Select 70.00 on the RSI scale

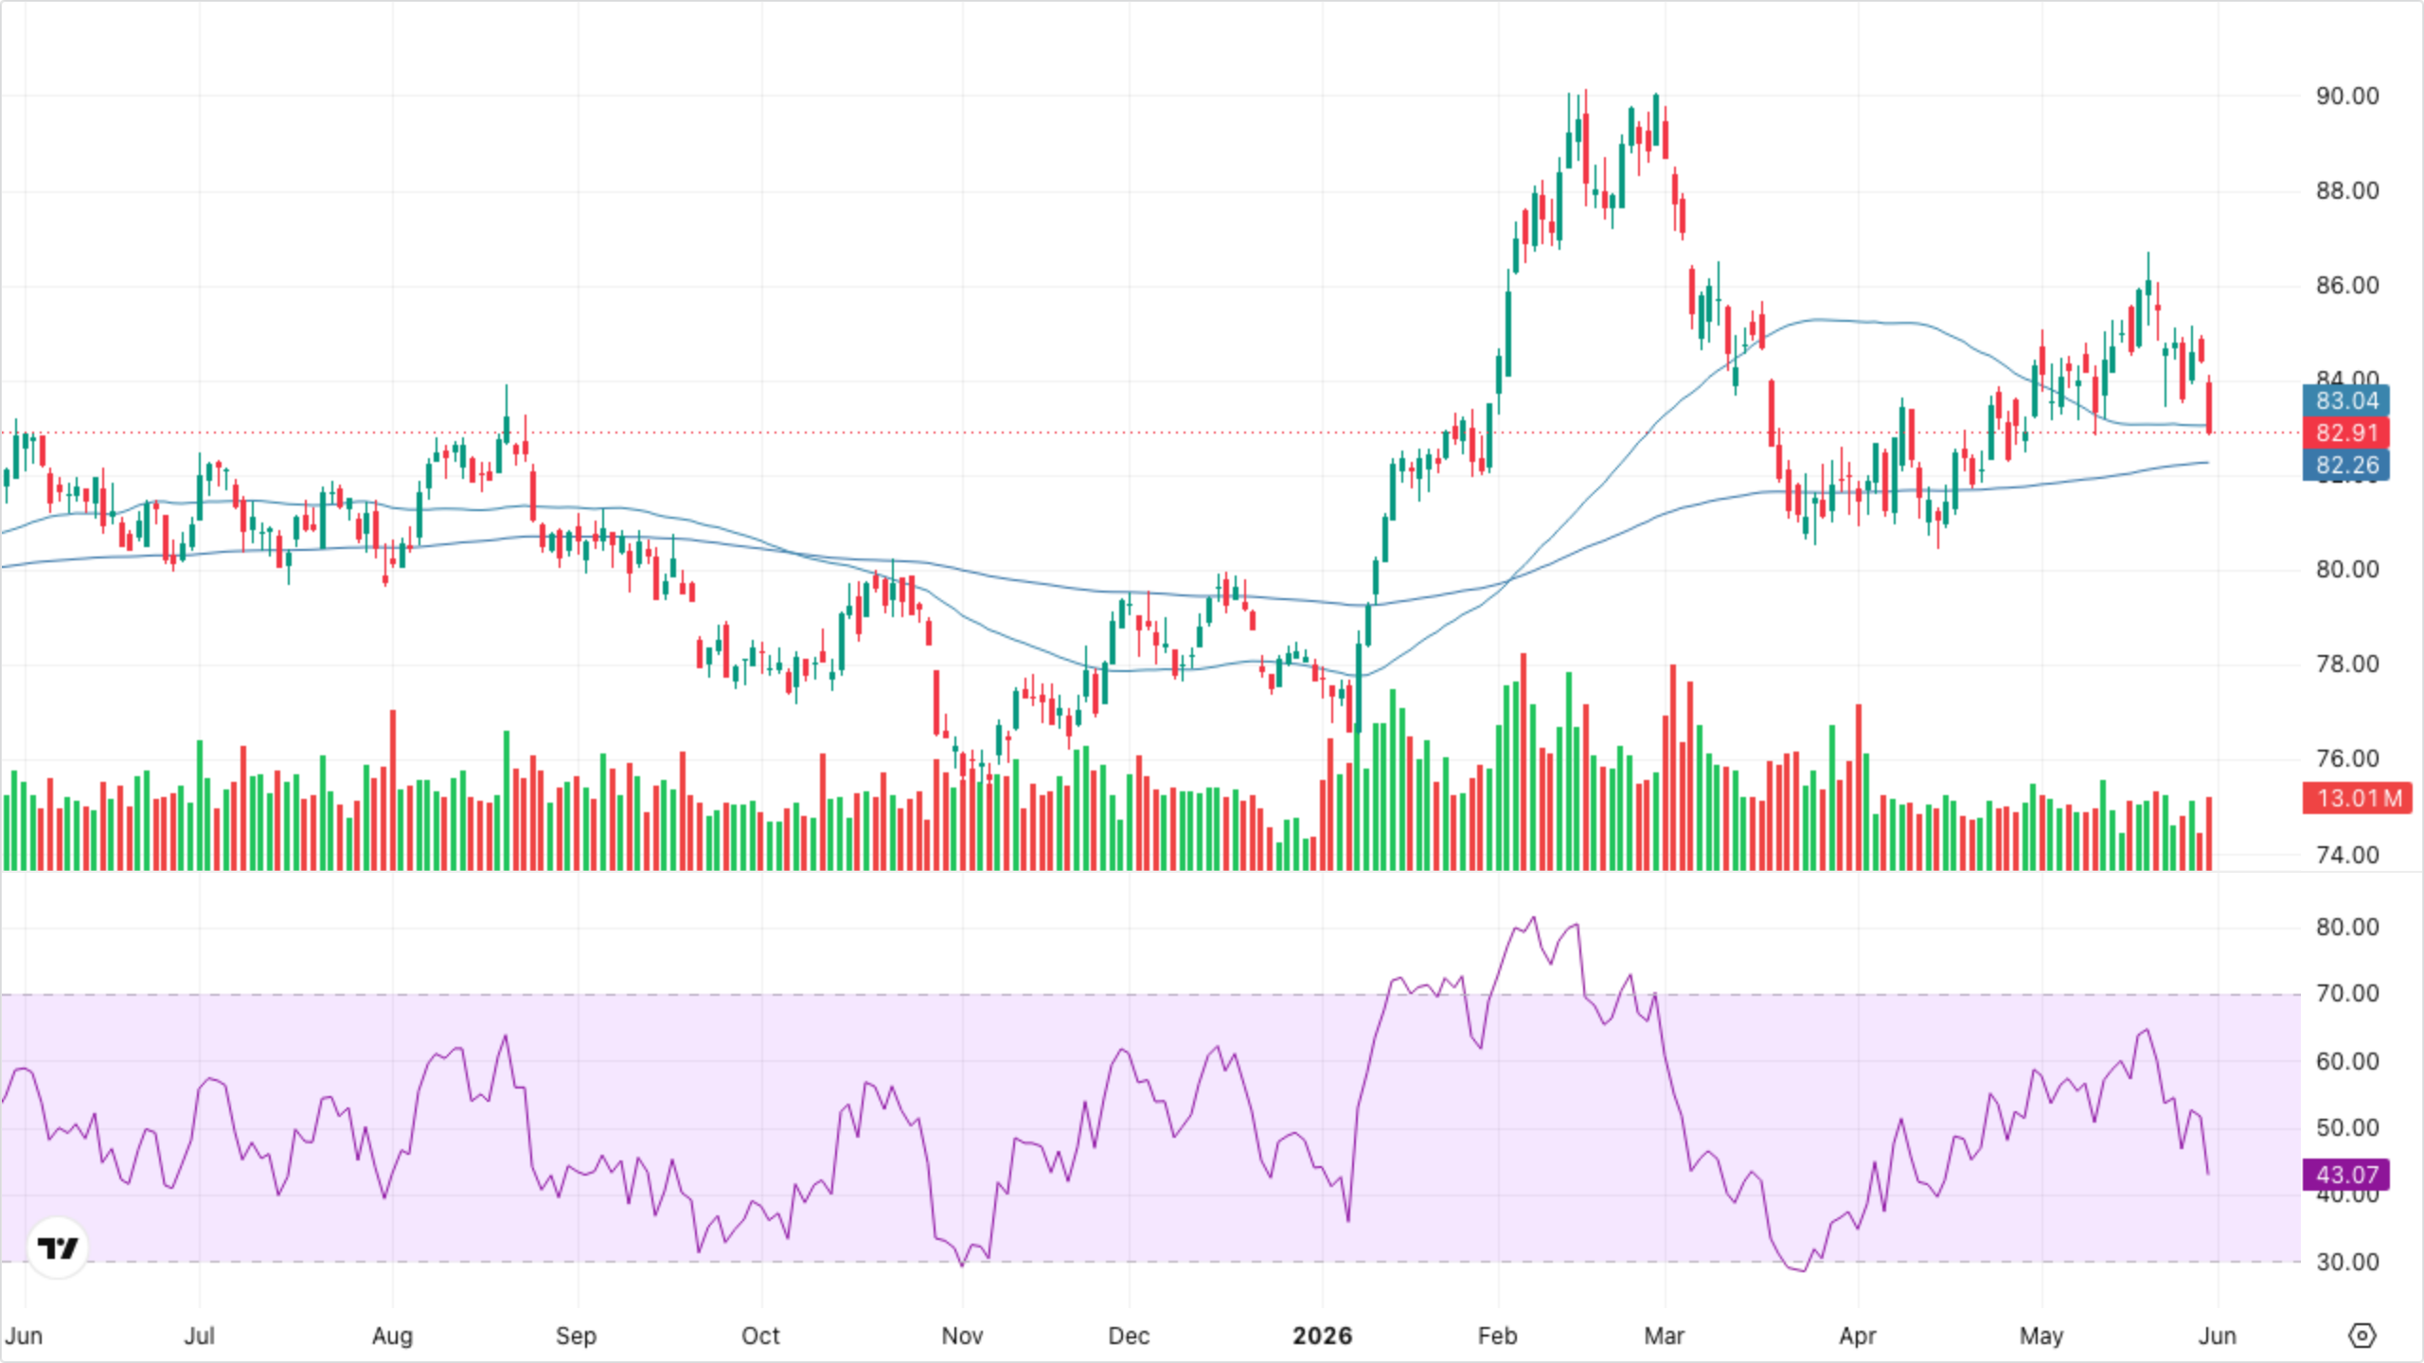(x=2347, y=993)
